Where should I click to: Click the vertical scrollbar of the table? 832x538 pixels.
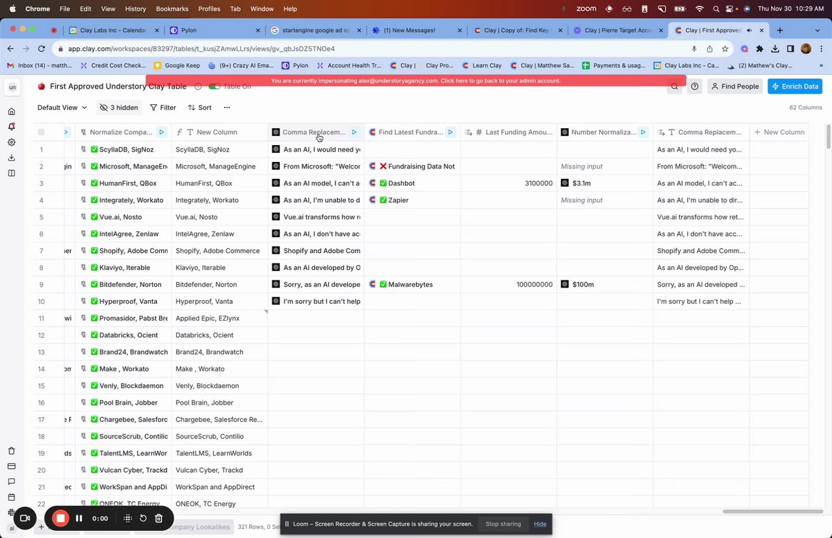(827, 136)
